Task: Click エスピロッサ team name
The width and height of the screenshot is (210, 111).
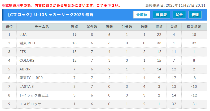Action: coord(30,104)
